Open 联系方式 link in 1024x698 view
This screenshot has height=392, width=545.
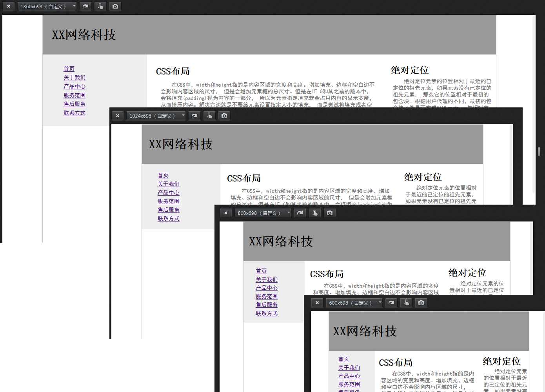169,218
